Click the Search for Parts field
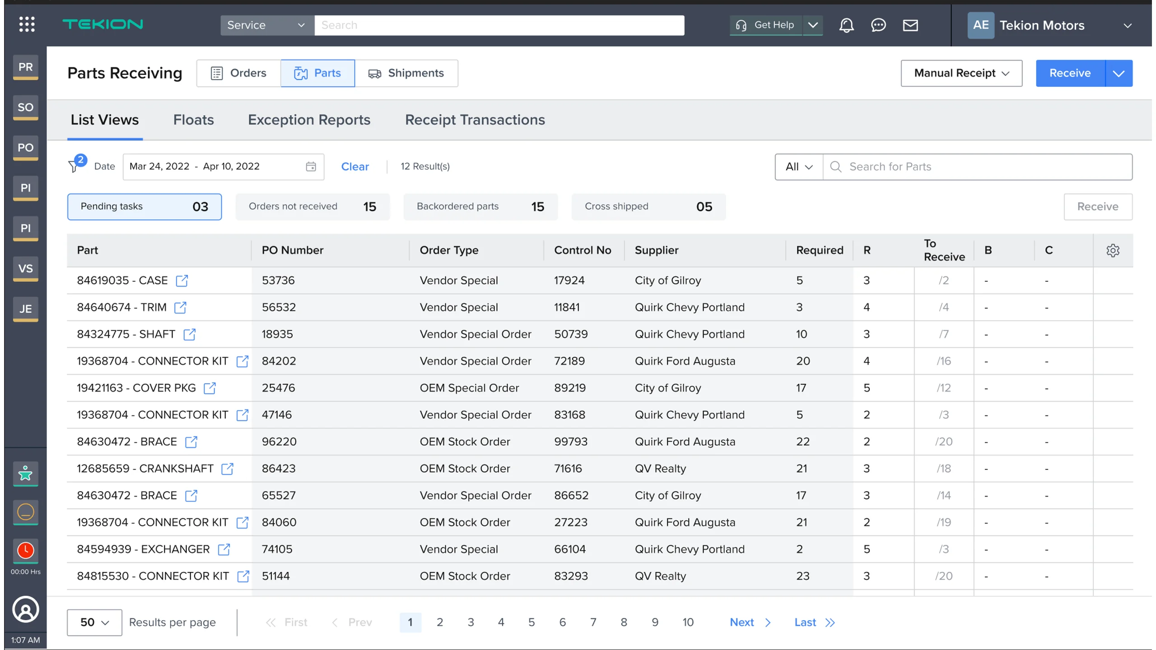This screenshot has height=650, width=1156. 978,167
